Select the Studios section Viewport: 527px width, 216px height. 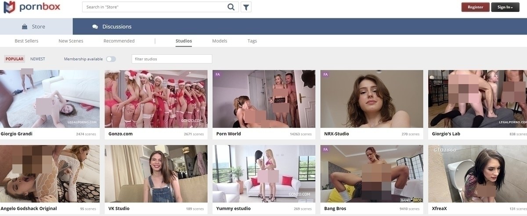pyautogui.click(x=184, y=41)
